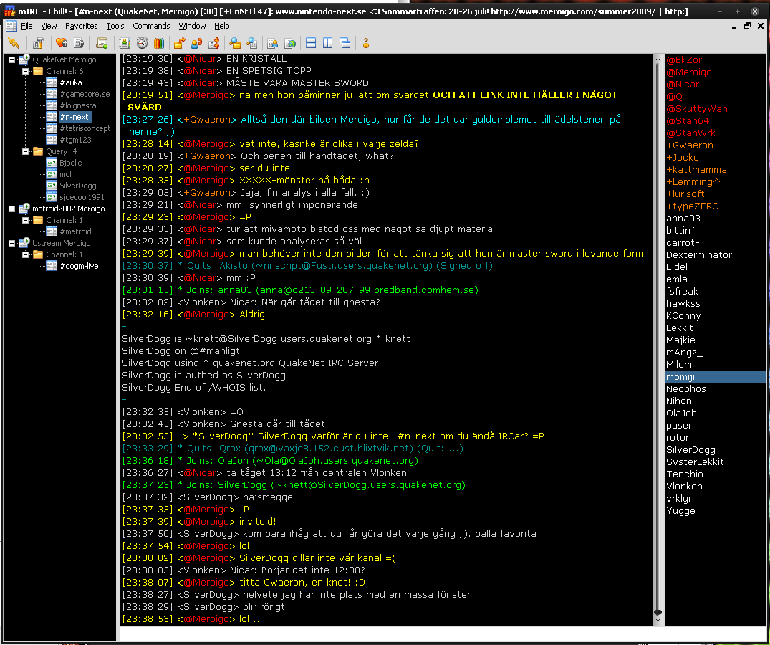Switch to the #tetrisconcept channel in the tree
This screenshot has width=770, height=645.
(x=85, y=128)
